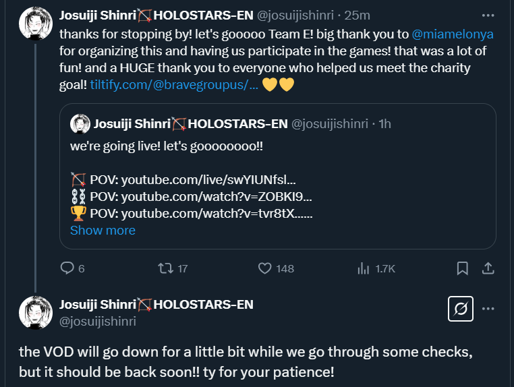Image resolution: width=514 pixels, height=387 pixels.
Task: Click the share upload icon
Action: click(x=488, y=268)
